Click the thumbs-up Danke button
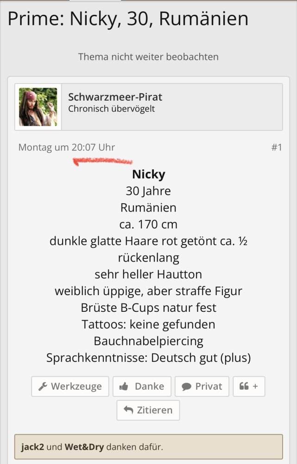The image size is (297, 464). 142,386
